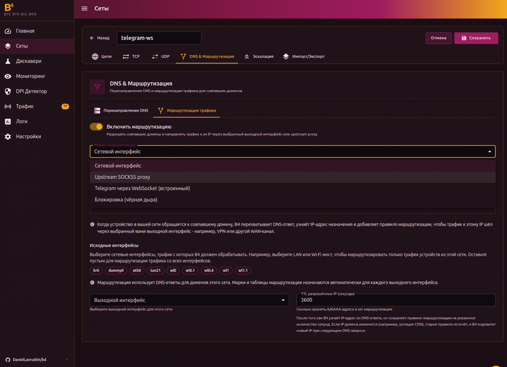This screenshot has height=367, width=507.
Task: Click the Сеты layers icon
Action: [8, 46]
